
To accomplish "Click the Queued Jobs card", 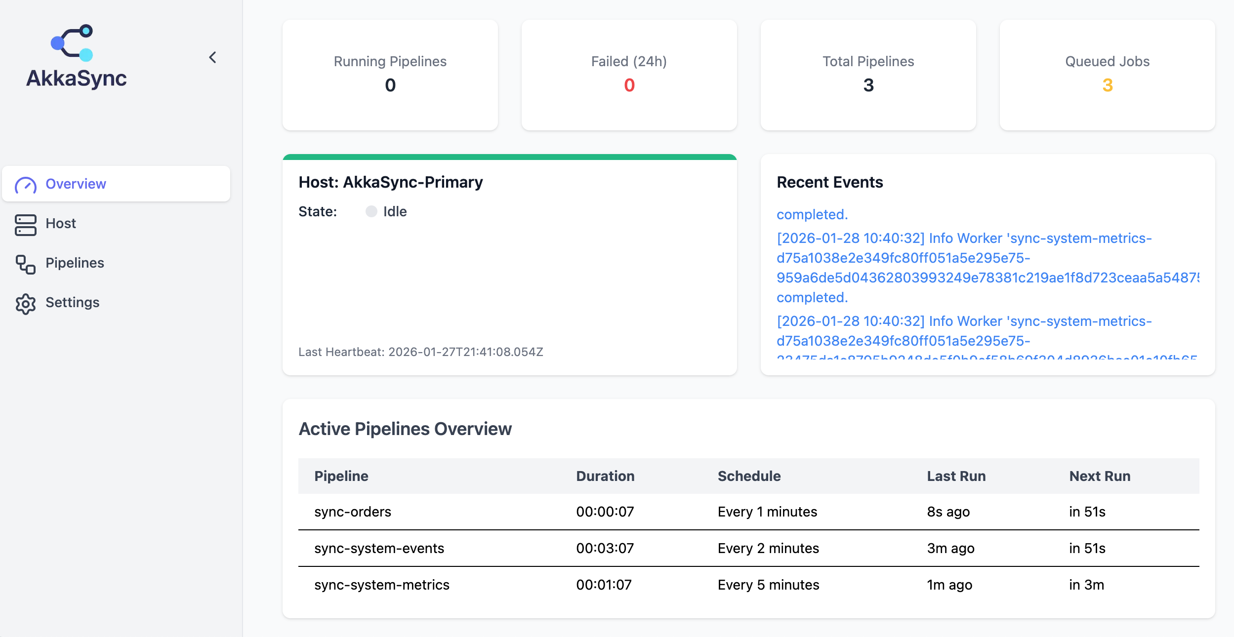I will (x=1107, y=75).
